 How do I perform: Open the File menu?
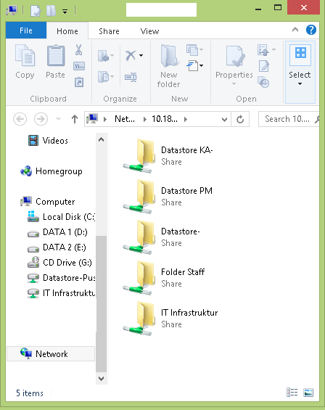[26, 30]
